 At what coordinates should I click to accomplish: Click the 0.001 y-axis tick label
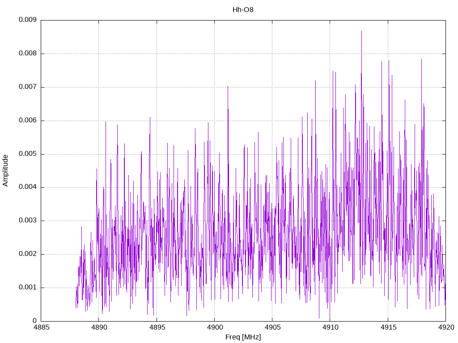pyautogui.click(x=28, y=288)
